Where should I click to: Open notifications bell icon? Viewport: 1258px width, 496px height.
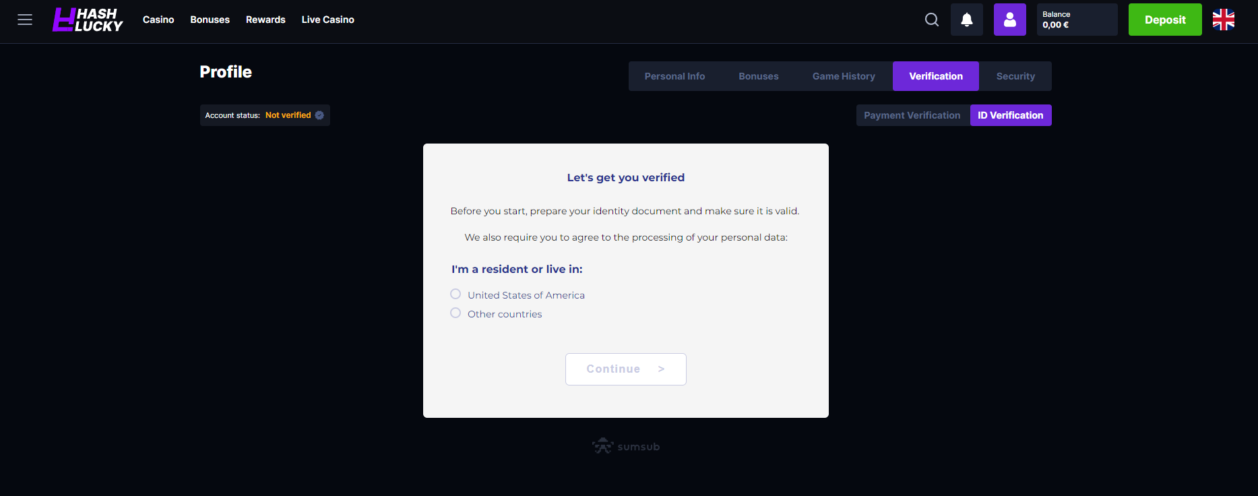point(967,20)
